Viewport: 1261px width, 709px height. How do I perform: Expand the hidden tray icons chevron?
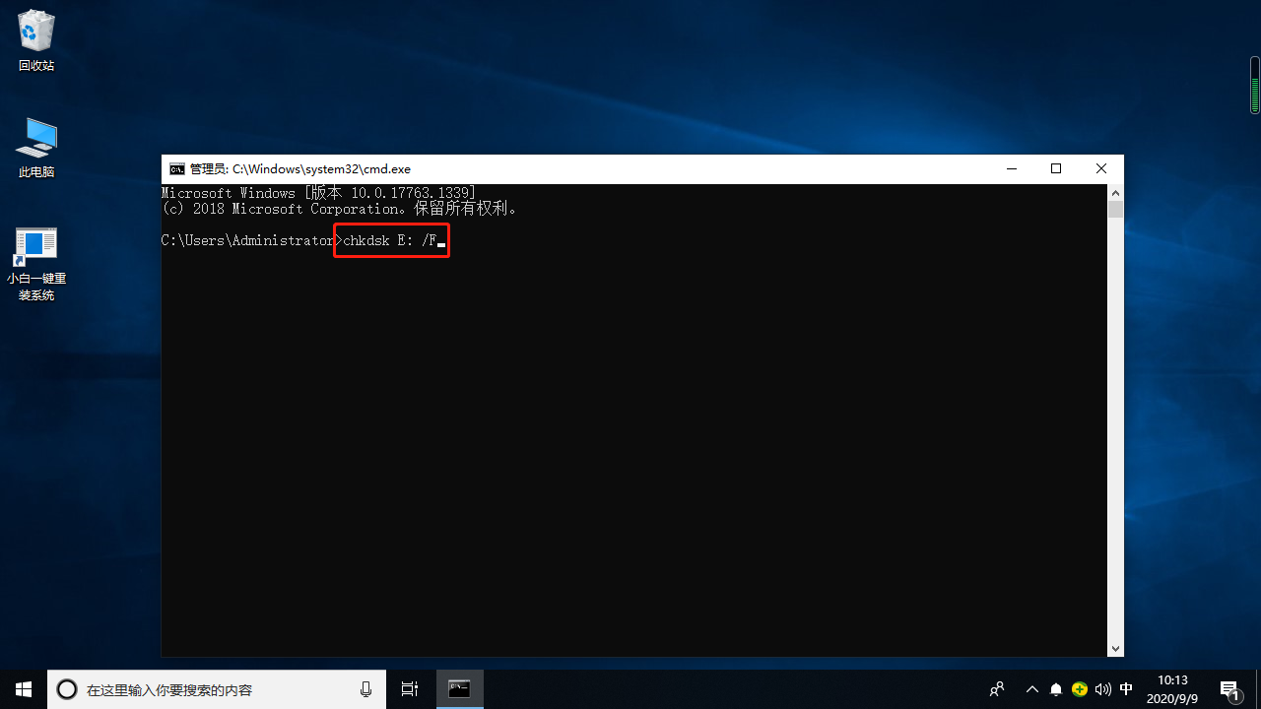[x=1031, y=689]
